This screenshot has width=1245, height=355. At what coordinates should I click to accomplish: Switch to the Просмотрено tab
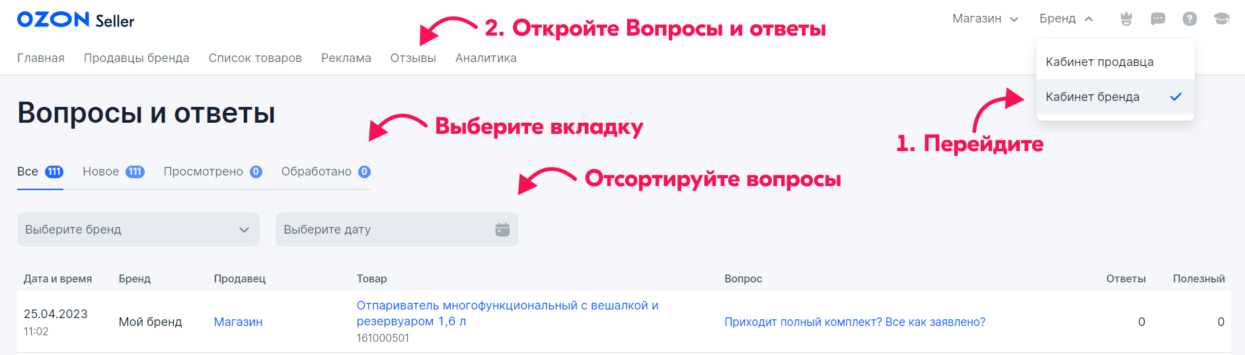(x=212, y=172)
